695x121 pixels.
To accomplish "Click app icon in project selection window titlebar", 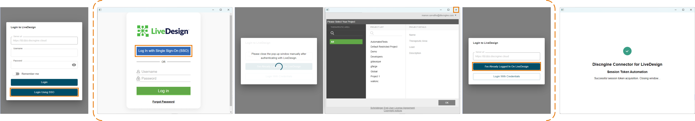I will [328, 10].
